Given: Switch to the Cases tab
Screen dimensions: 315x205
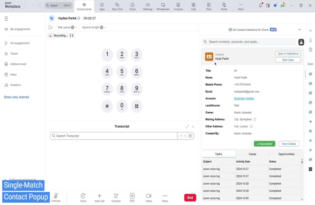Looking at the screenshot, I should pos(252,154).
